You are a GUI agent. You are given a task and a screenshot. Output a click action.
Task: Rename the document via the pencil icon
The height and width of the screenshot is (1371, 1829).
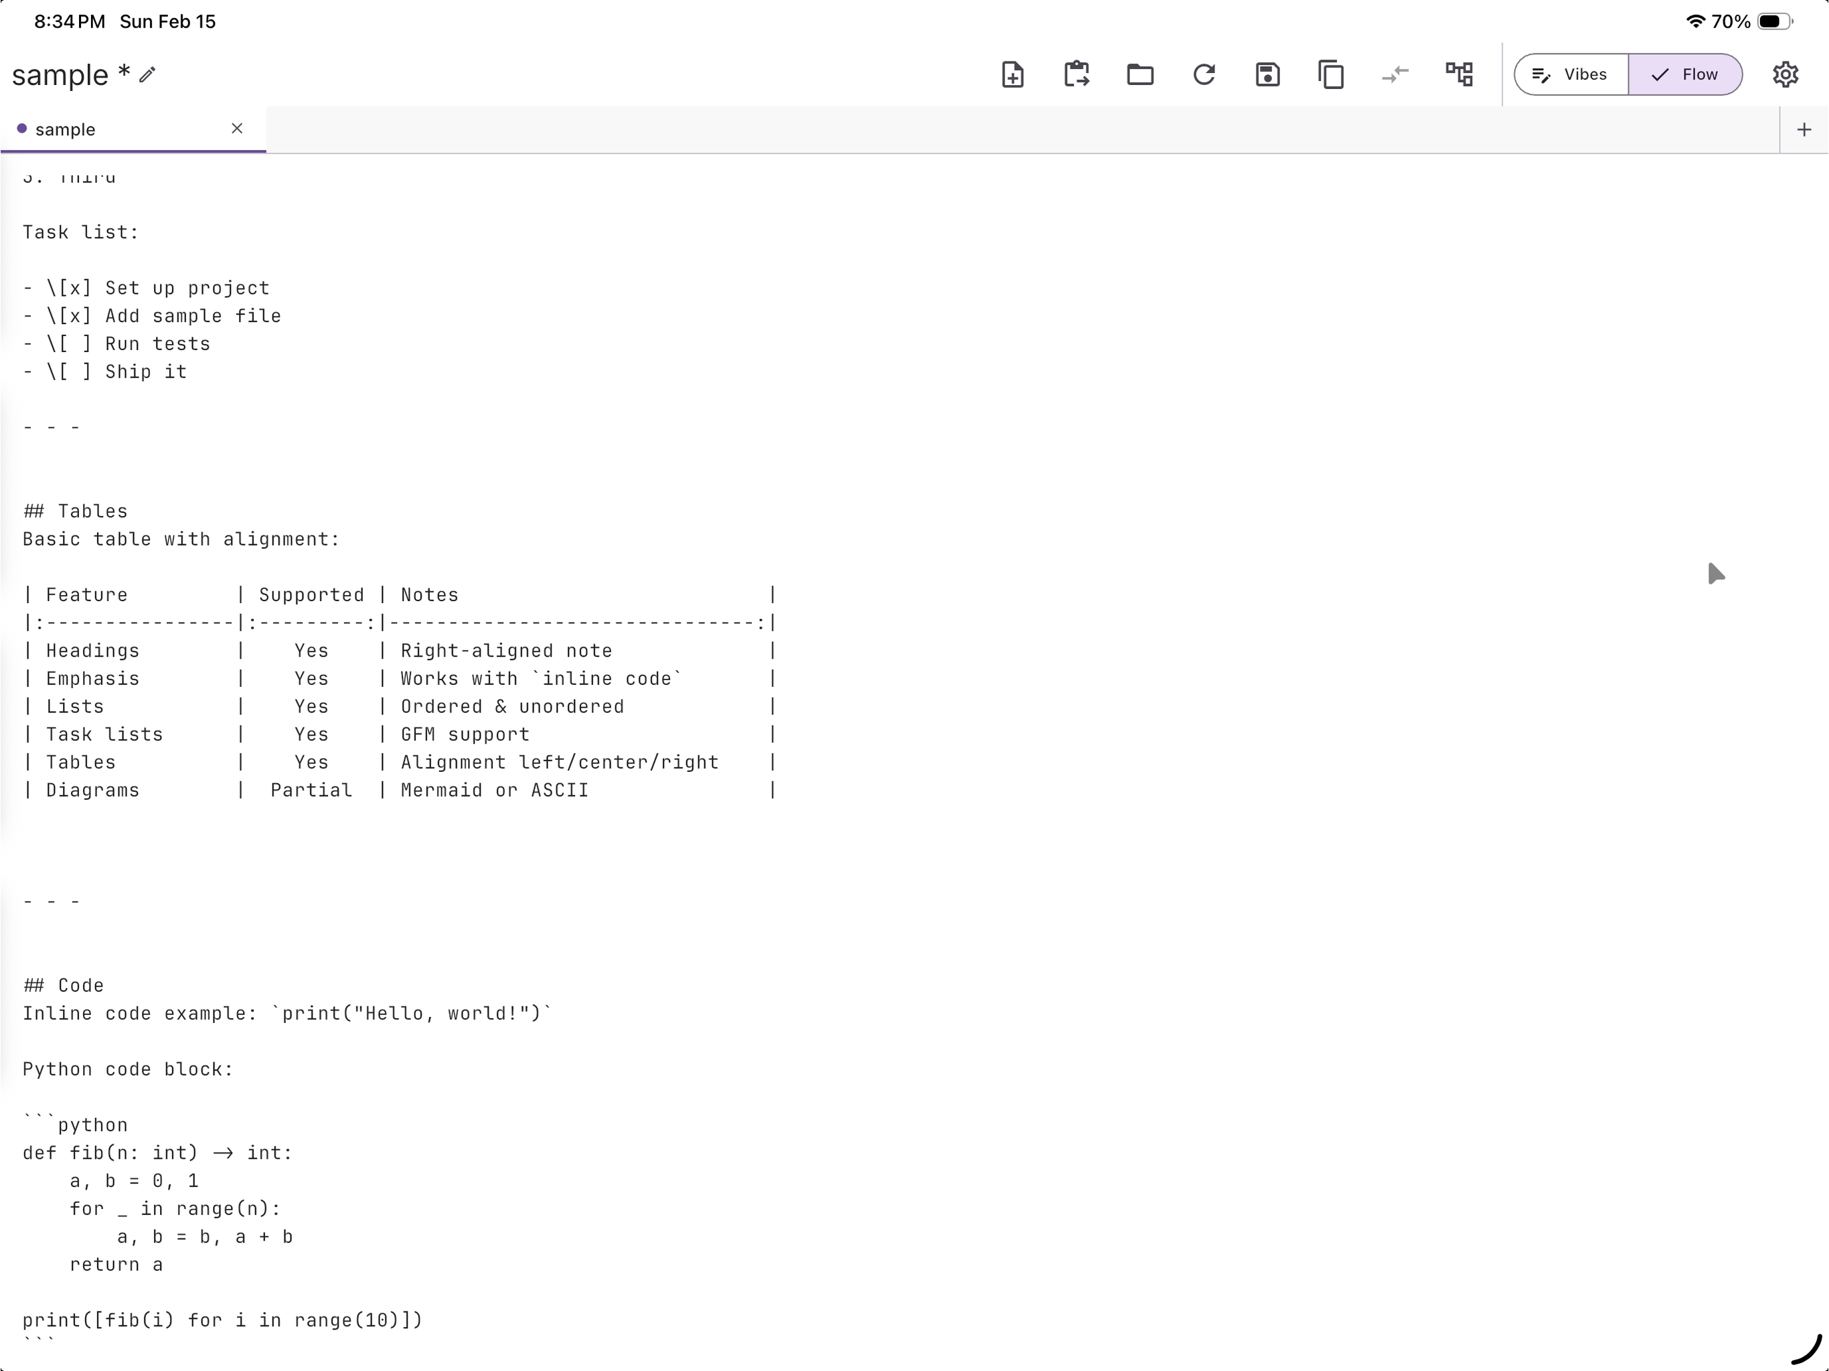147,74
